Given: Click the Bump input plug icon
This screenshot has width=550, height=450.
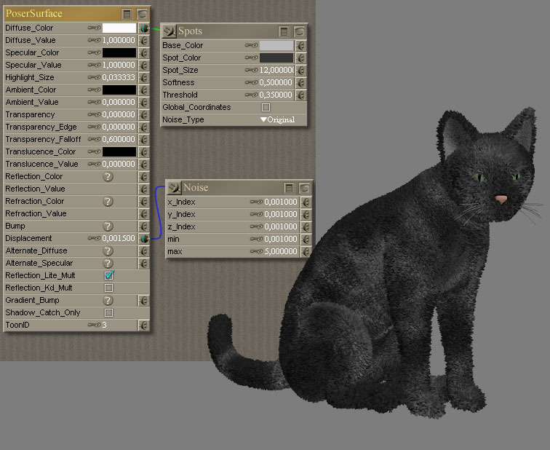Looking at the screenshot, I should [144, 226].
